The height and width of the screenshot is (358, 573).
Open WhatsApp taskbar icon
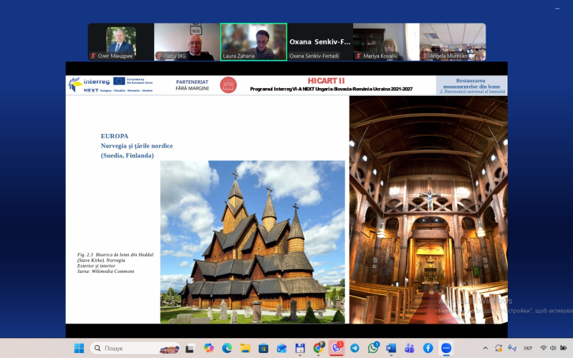373,348
